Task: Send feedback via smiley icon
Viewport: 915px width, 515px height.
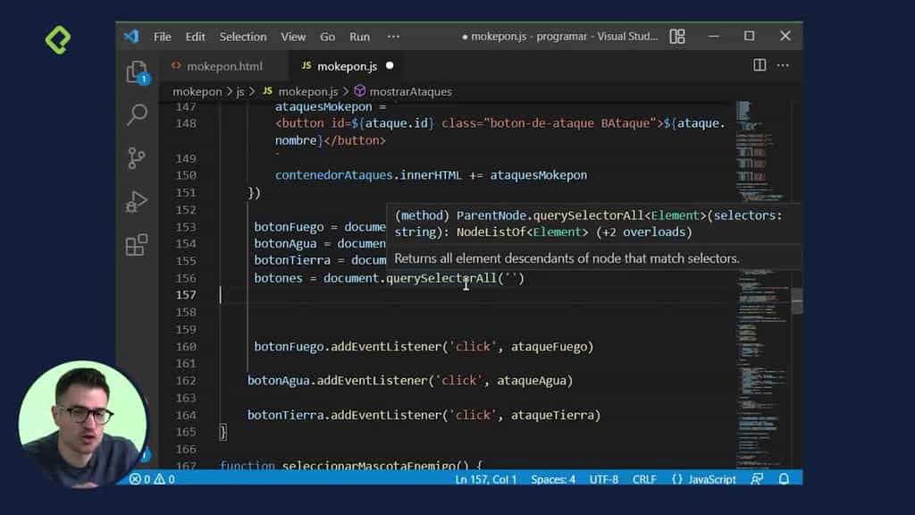Action: 757,478
